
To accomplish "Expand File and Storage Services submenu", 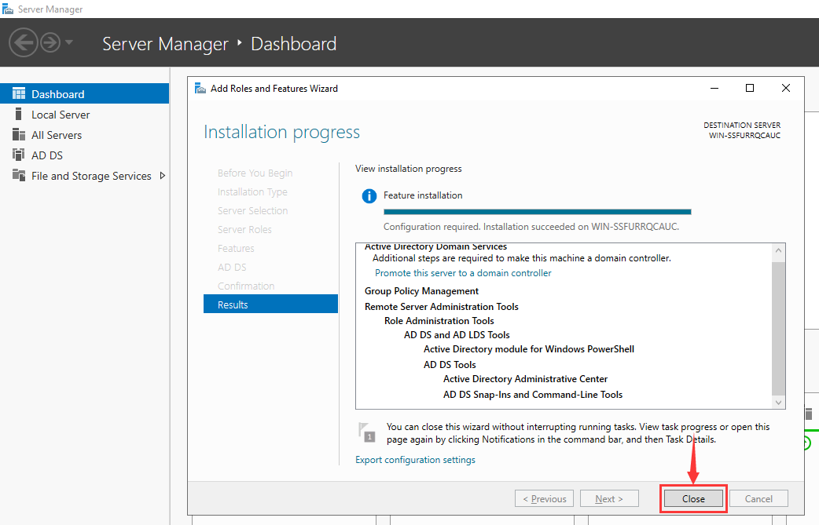I will click(163, 176).
